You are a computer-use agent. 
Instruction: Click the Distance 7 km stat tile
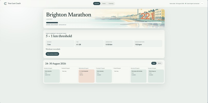[x=60, y=43]
